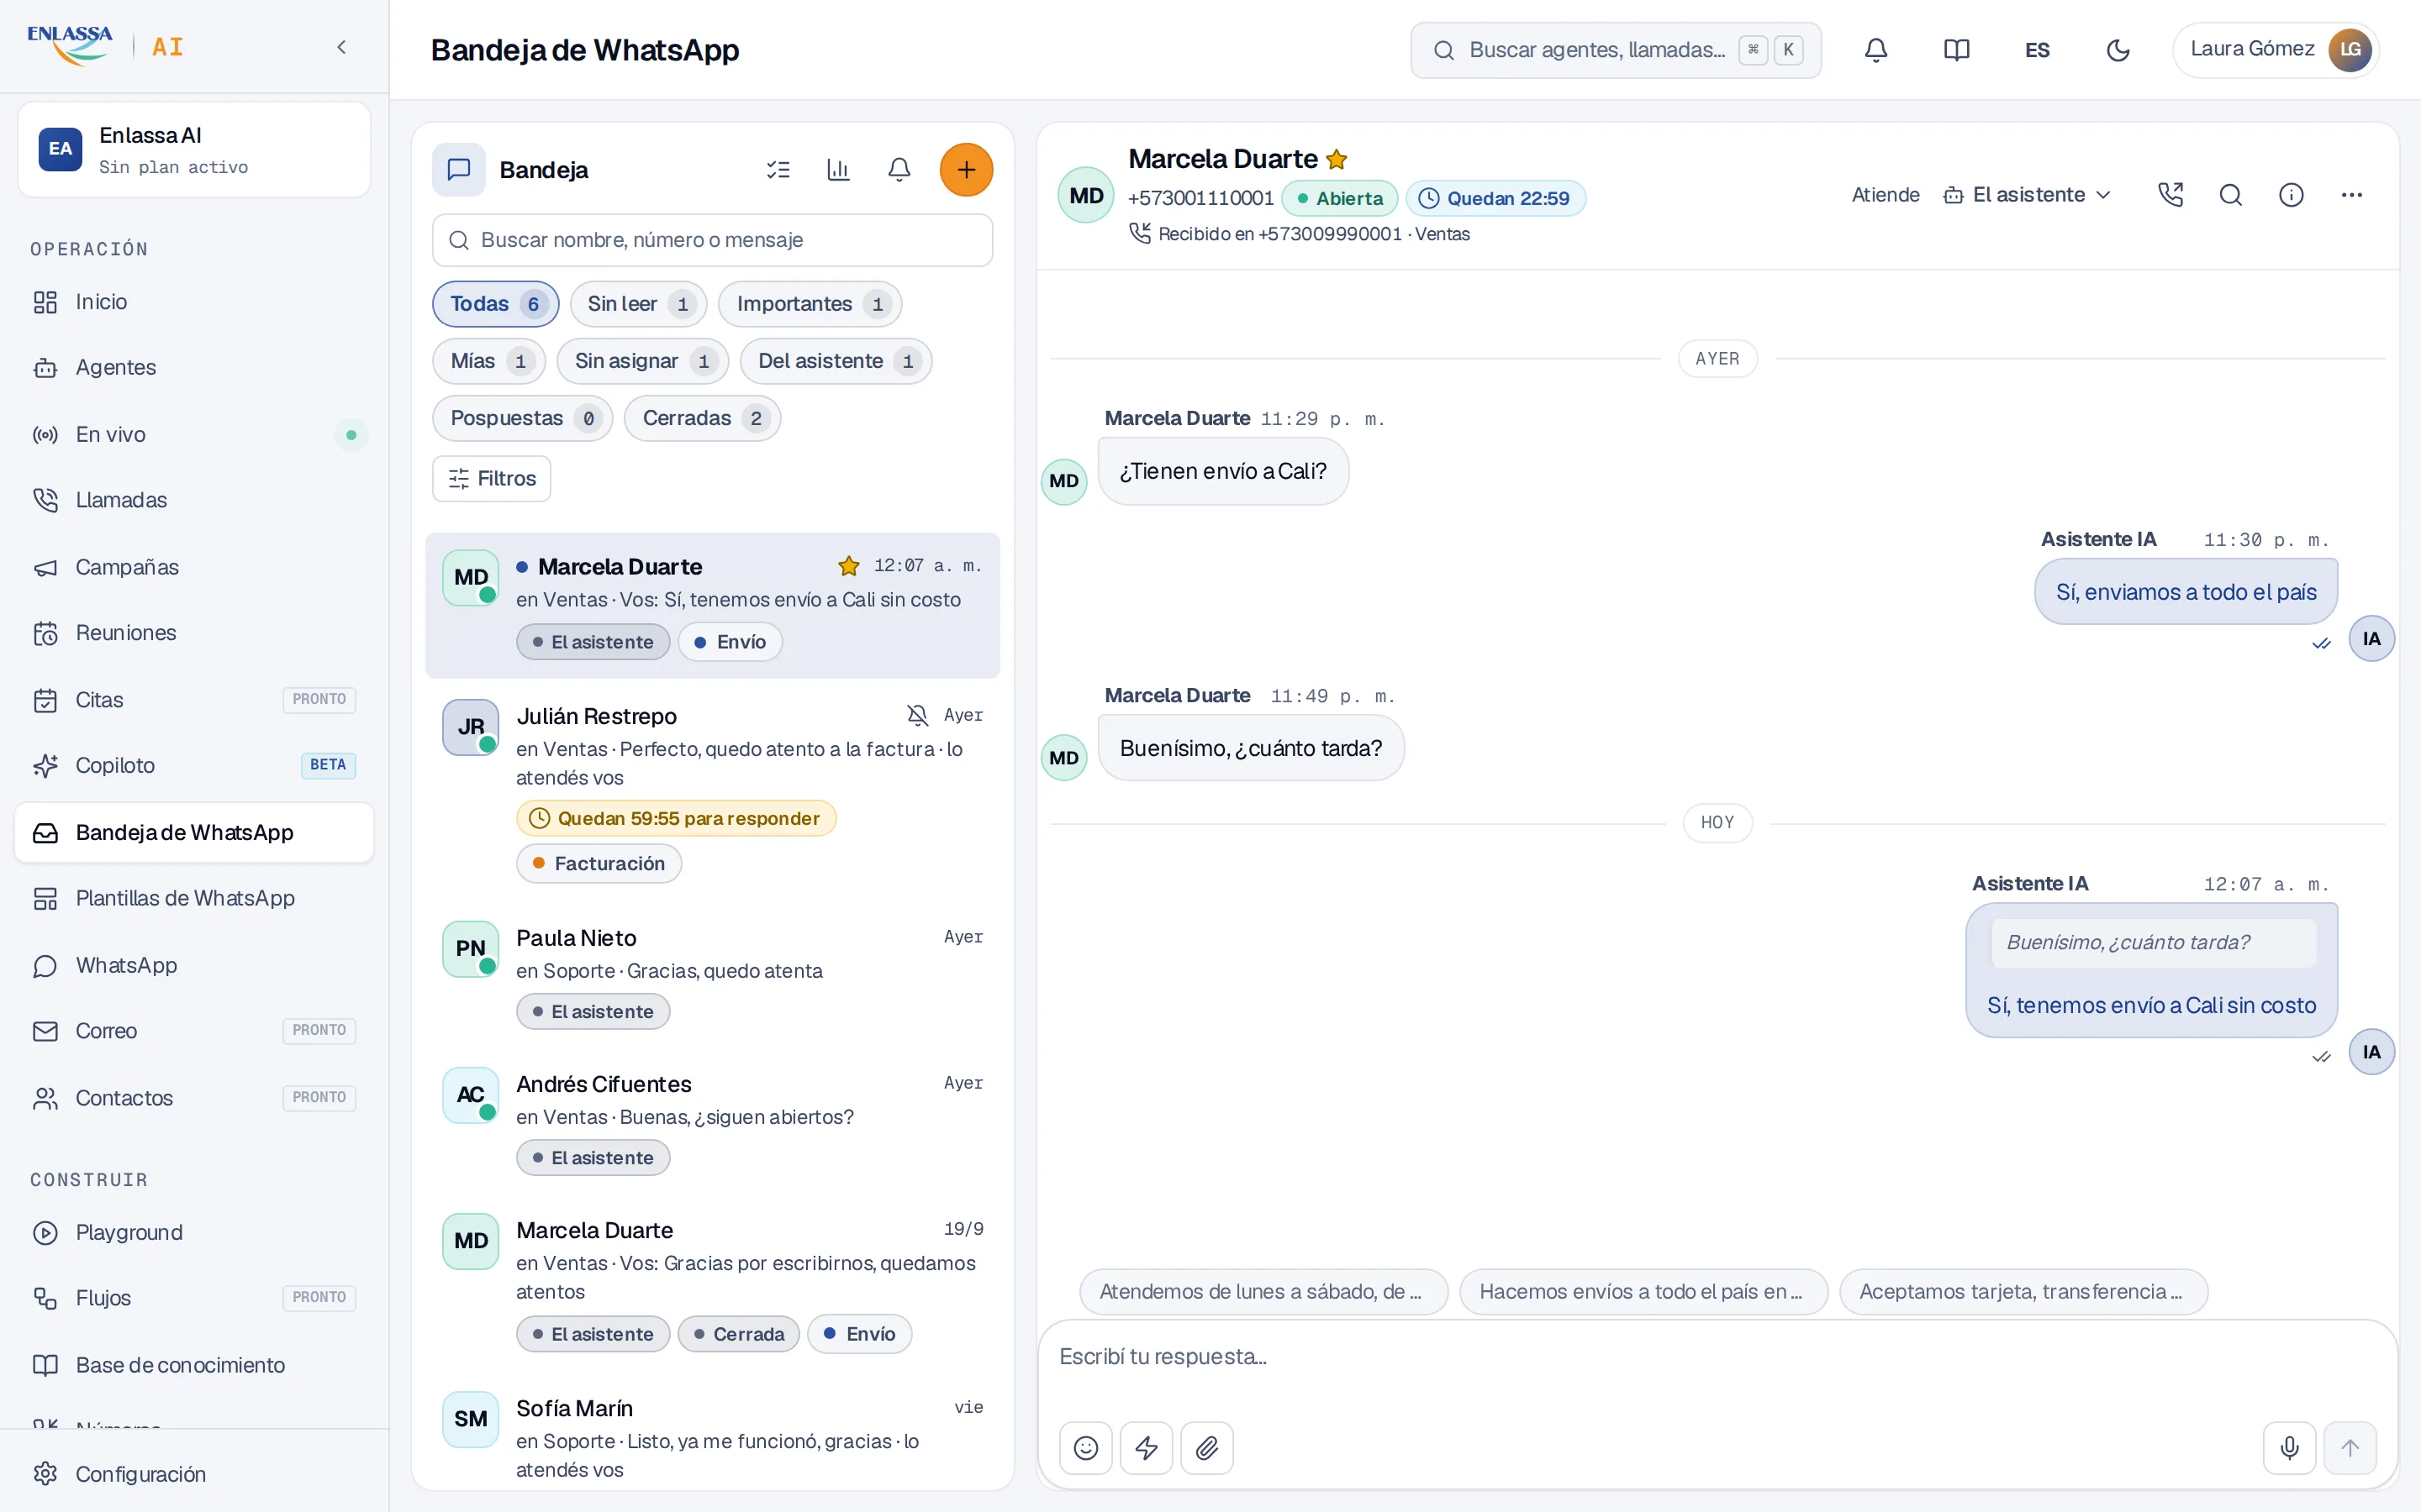Select the Sin leer filter tab
Viewport: 2421px width, 1512px height.
tap(638, 304)
